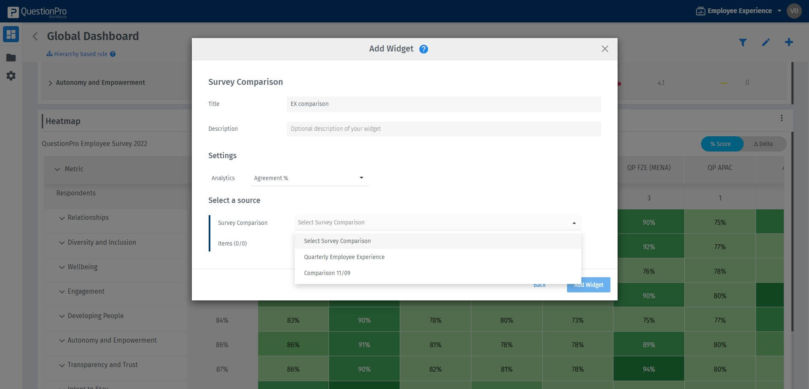Go back using arrow beside Global Dashboard

tap(35, 36)
